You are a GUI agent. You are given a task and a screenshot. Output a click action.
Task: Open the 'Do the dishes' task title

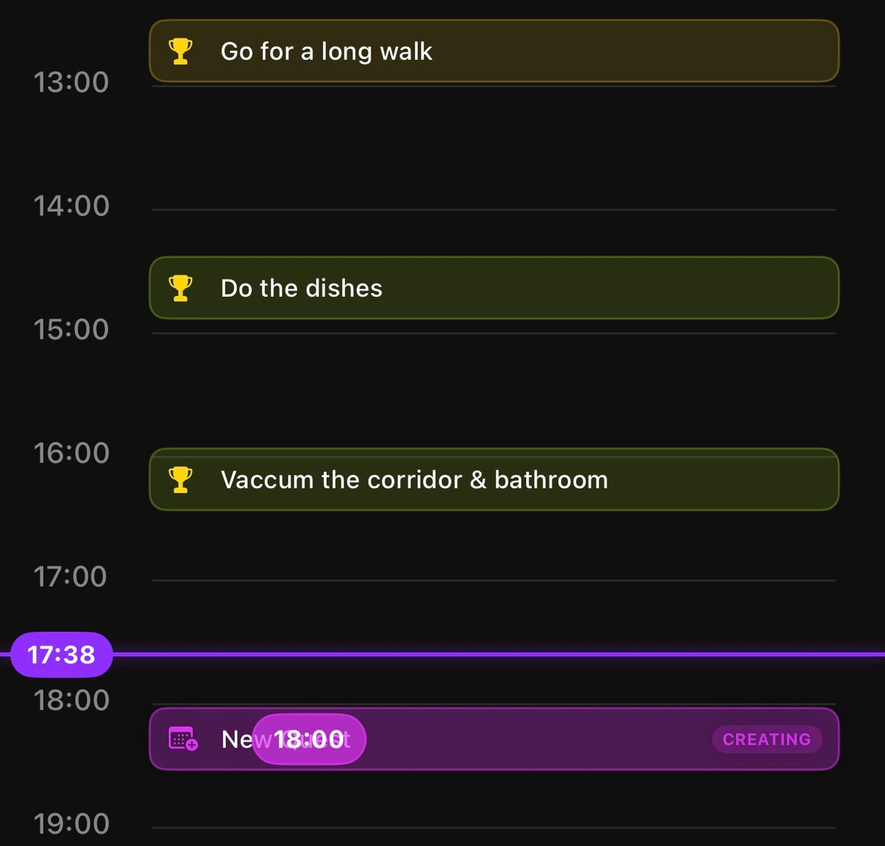coord(302,288)
